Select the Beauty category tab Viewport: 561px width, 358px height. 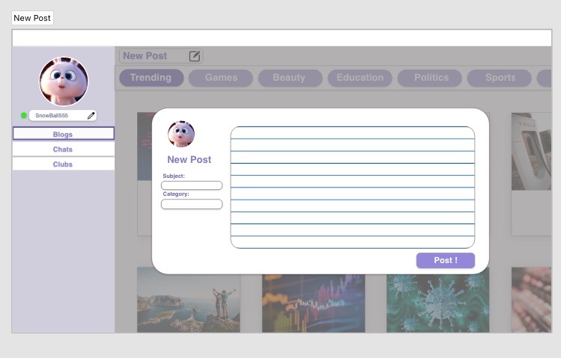(290, 78)
